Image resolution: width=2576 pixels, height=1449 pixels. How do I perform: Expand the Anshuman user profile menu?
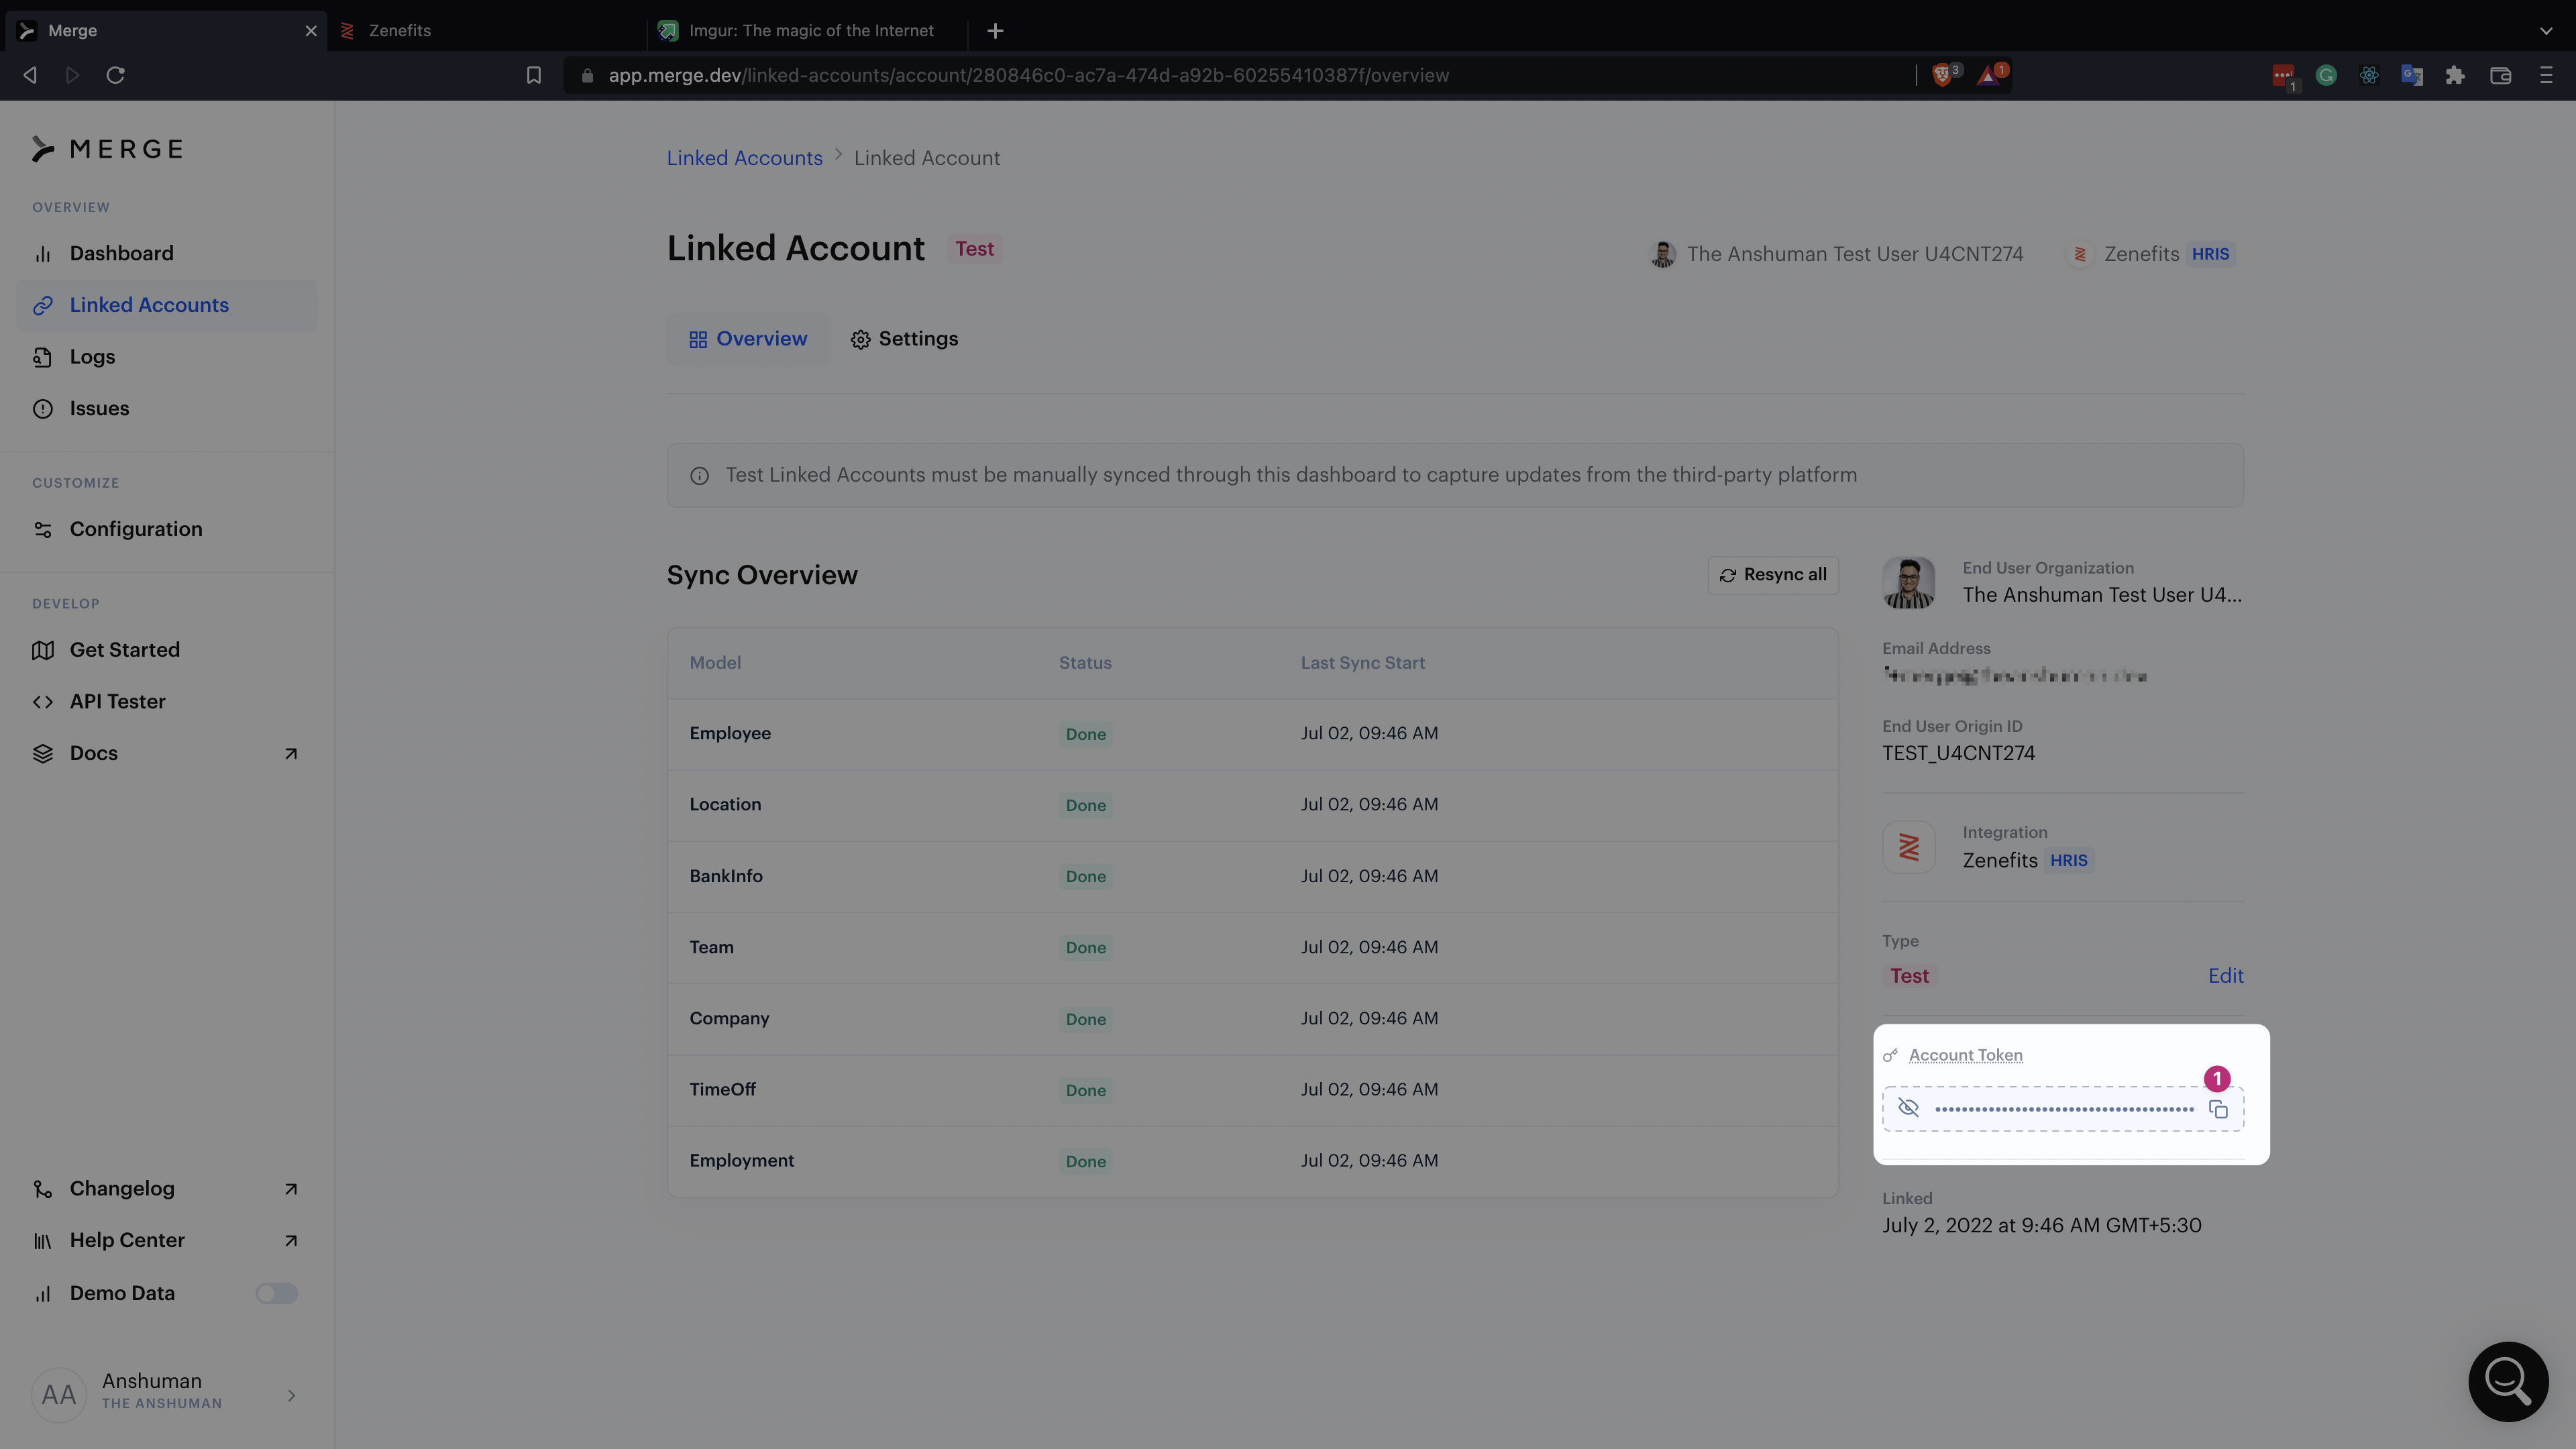165,1395
